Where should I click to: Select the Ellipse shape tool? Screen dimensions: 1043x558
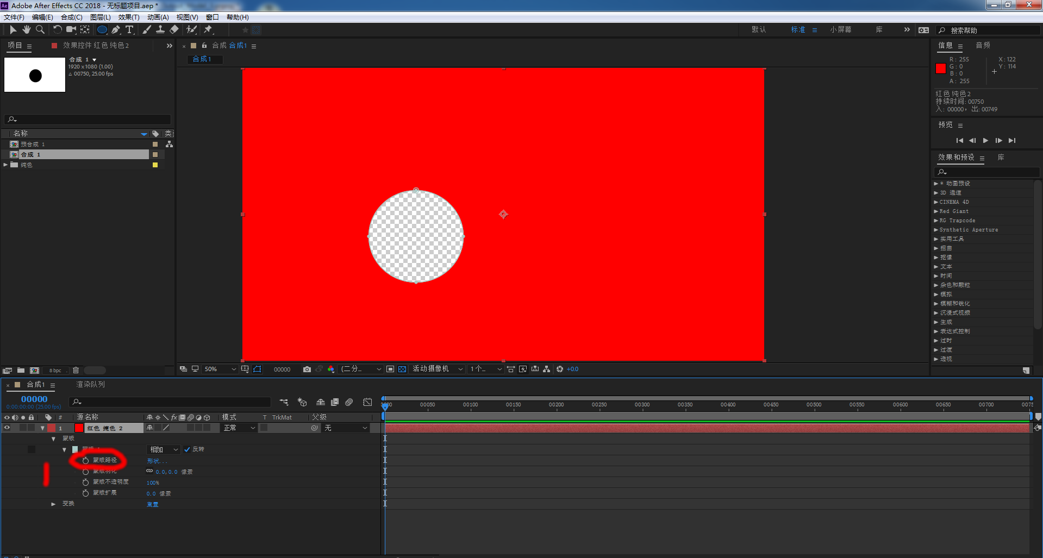pos(102,30)
